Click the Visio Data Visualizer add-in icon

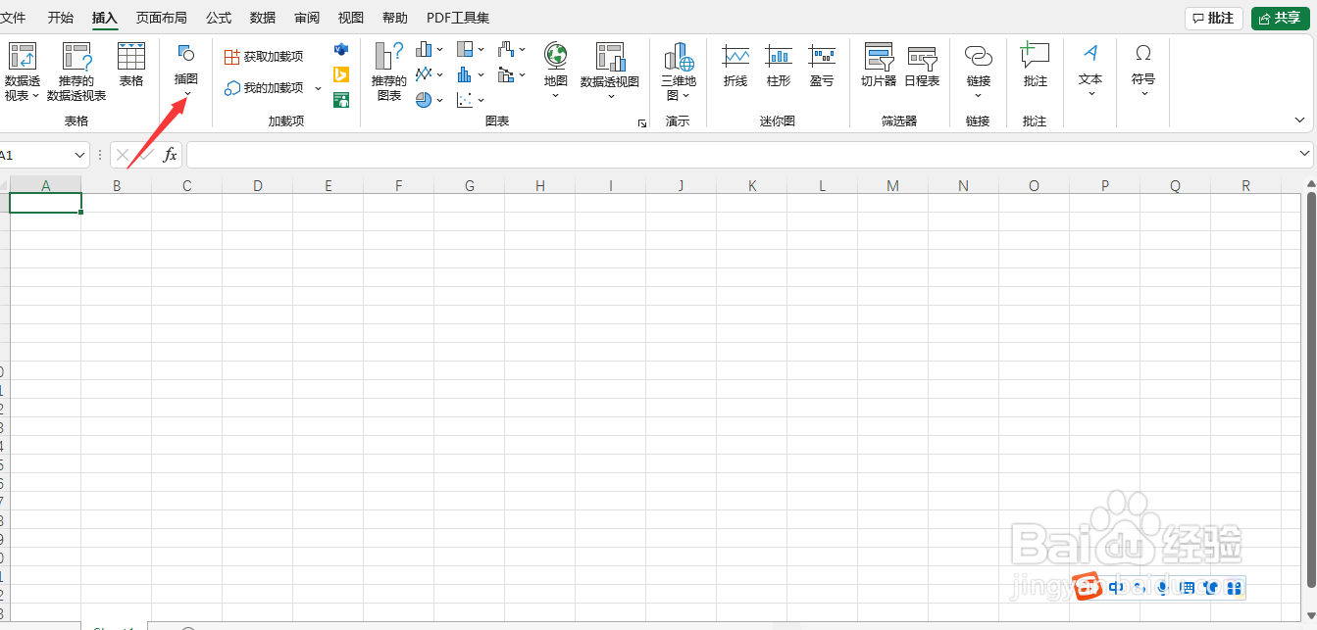click(x=341, y=49)
